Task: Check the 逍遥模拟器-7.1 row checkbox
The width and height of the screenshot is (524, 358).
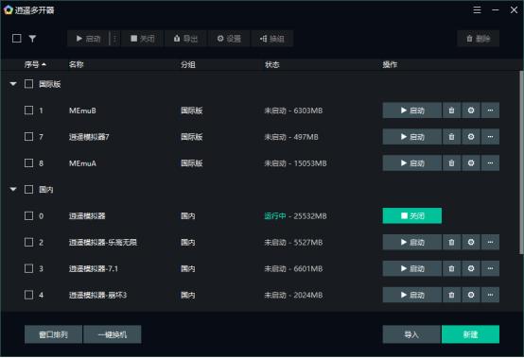Action: pos(28,268)
